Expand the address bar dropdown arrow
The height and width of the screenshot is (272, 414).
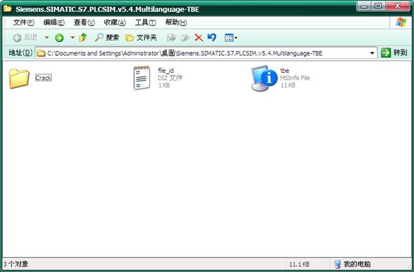373,53
